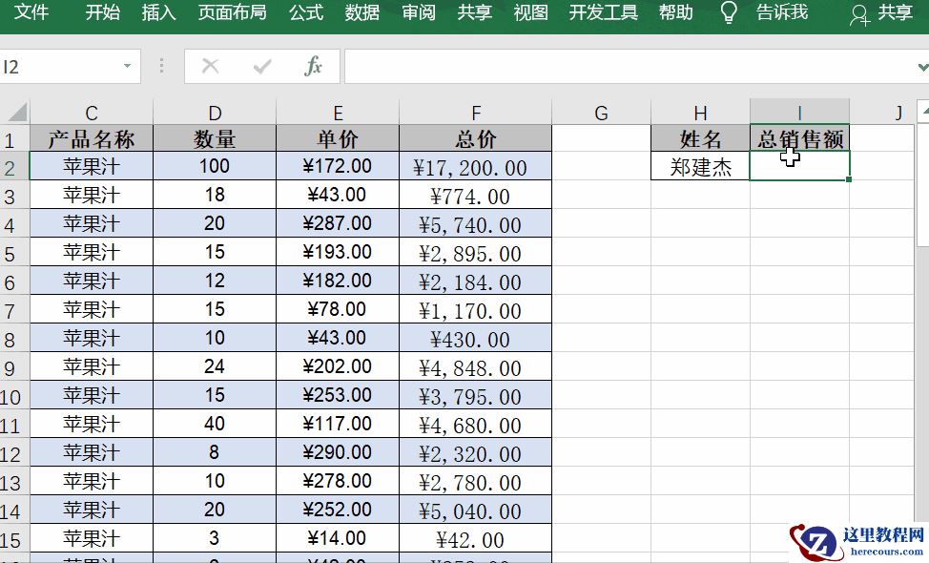Open the 数据 ribbon tab
Screen dimensions: 929x563
pos(362,14)
